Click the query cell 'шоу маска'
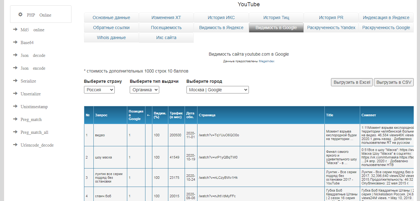 [x=110, y=157]
